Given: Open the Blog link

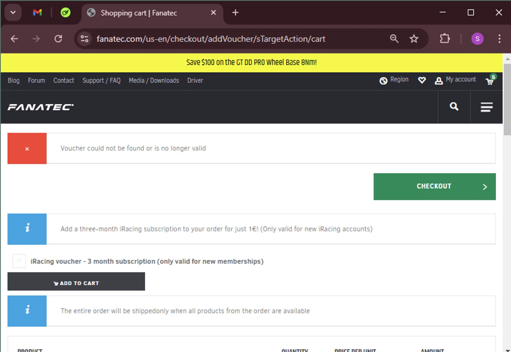Looking at the screenshot, I should pos(14,80).
